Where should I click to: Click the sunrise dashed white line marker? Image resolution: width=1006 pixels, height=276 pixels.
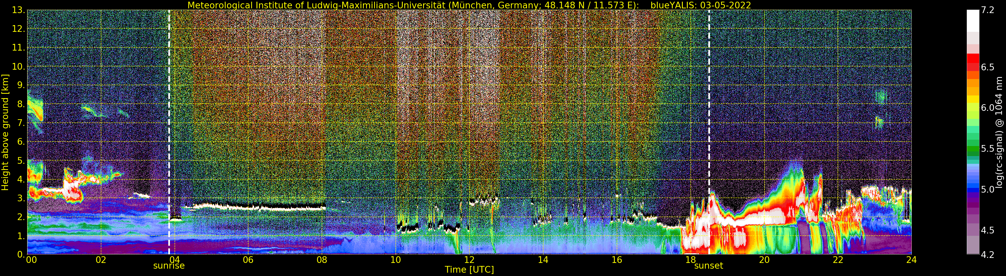coord(169,132)
